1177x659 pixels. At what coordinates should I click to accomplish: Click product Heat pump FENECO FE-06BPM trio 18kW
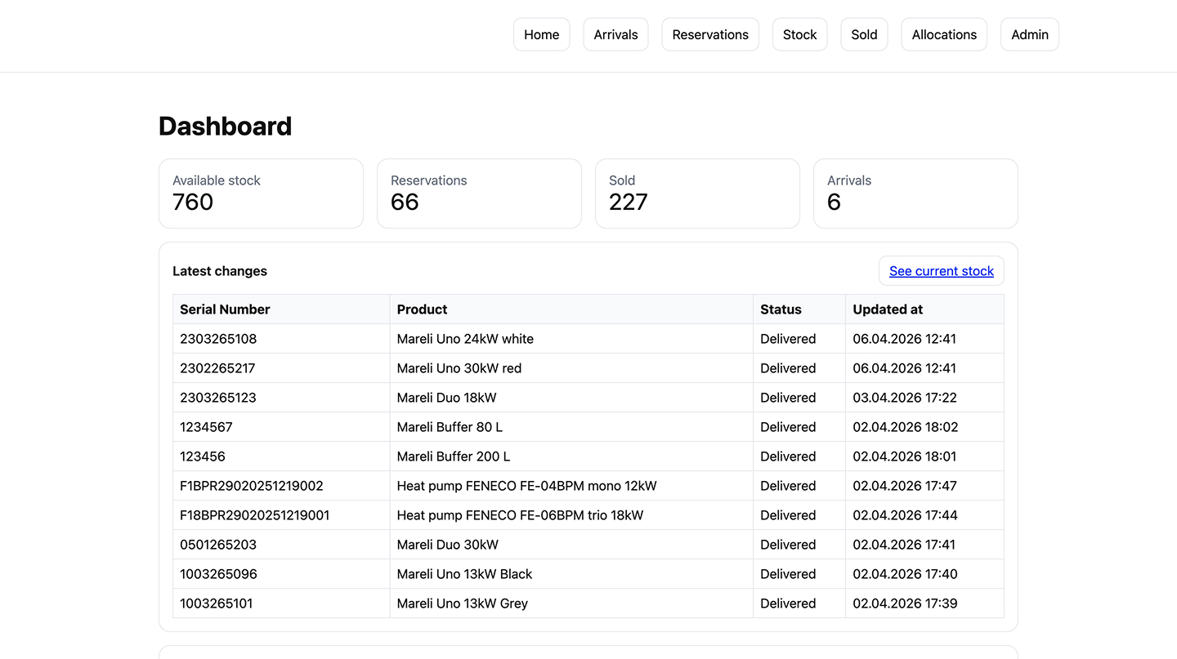pos(520,515)
